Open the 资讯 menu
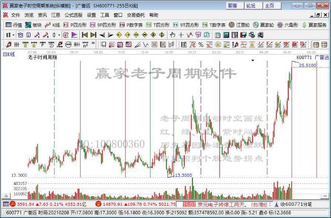This screenshot has width=331, height=218. pyautogui.click(x=42, y=15)
